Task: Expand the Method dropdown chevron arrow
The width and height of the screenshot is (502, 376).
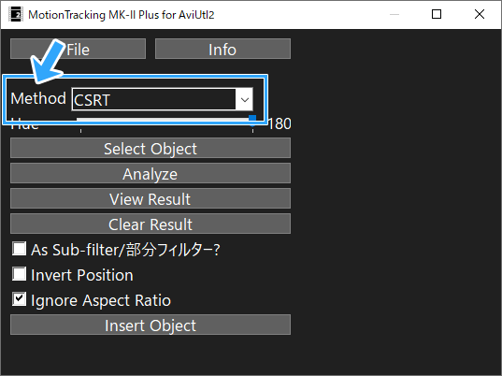Action: pyautogui.click(x=245, y=99)
